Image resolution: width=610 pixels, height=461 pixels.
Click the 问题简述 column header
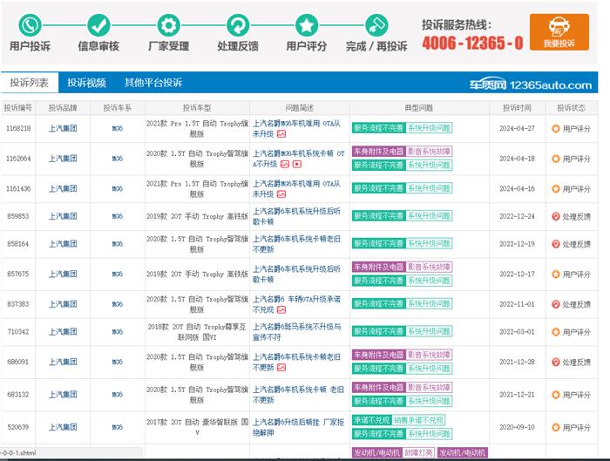coord(299,108)
